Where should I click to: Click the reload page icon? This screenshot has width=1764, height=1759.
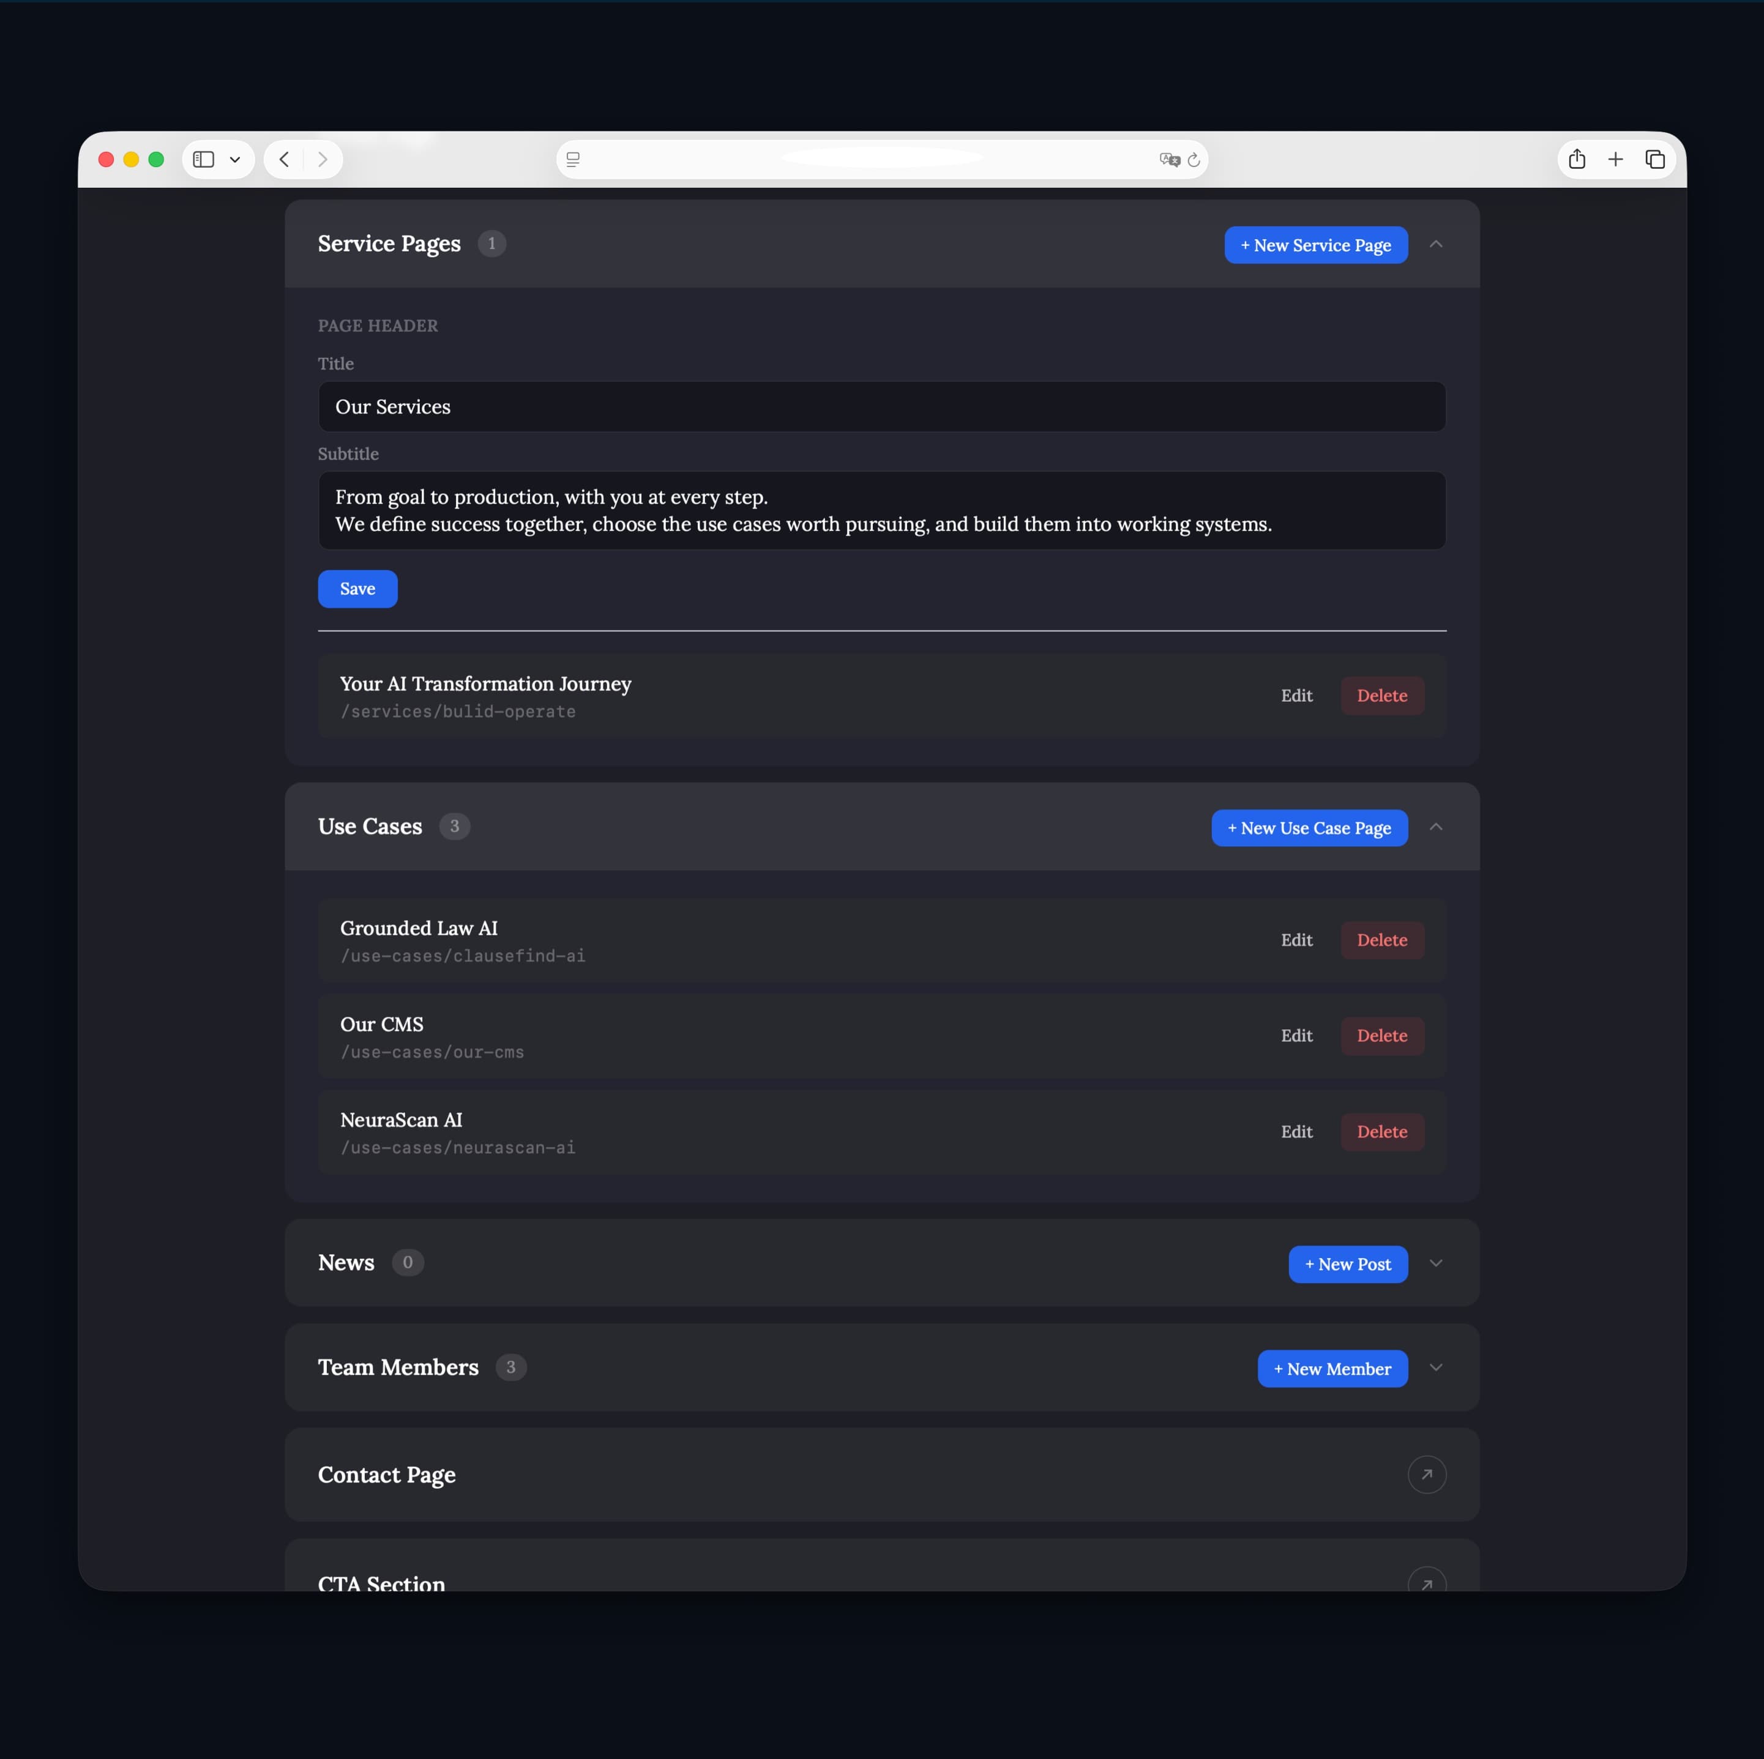1194,160
